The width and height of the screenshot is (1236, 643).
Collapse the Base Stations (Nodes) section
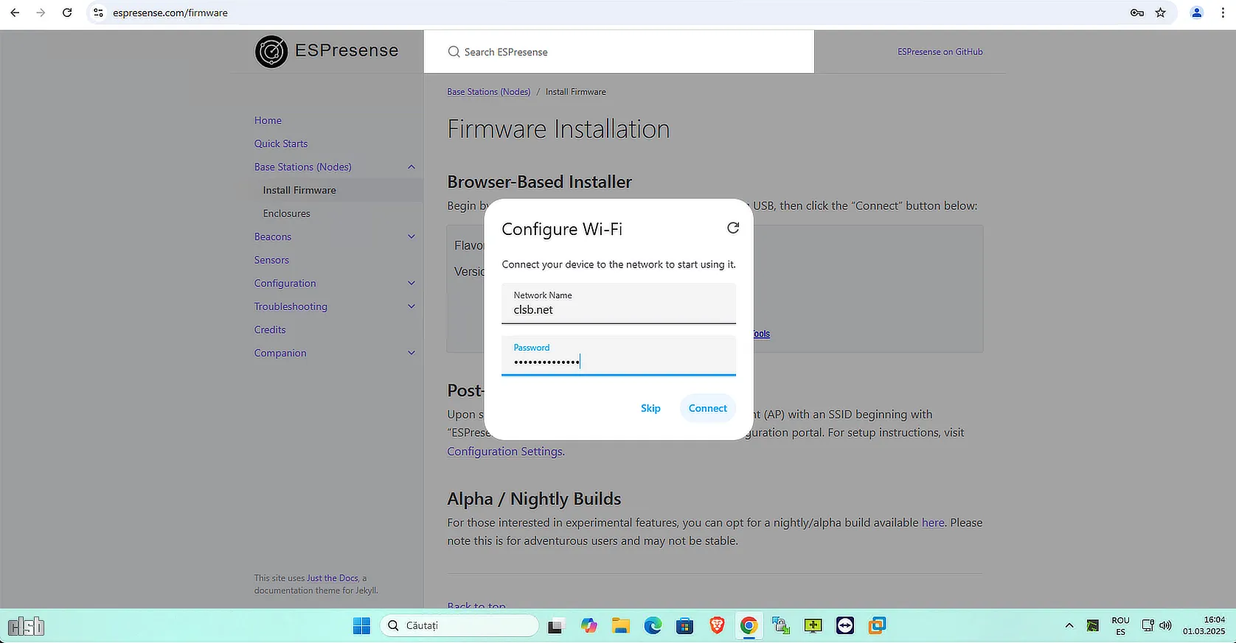click(x=412, y=167)
